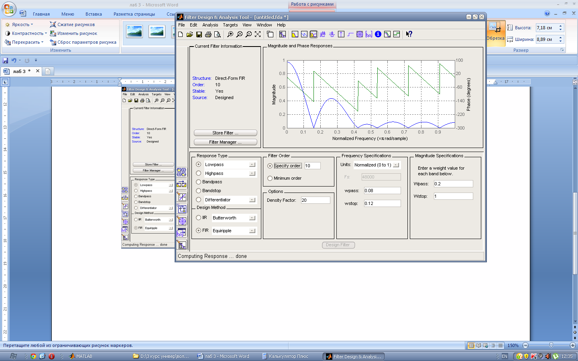
Task: Open Equiripple FIR method dropdown
Action: pyautogui.click(x=252, y=231)
